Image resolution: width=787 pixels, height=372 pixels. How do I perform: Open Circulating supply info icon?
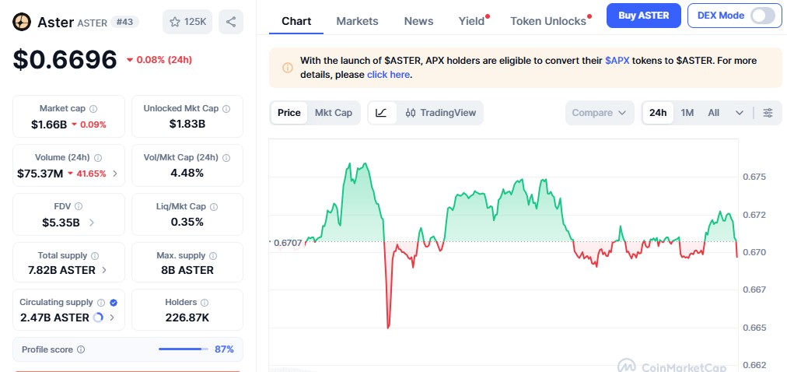[x=101, y=302]
